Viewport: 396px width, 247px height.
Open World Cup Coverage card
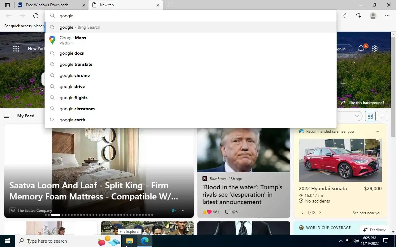(x=328, y=228)
